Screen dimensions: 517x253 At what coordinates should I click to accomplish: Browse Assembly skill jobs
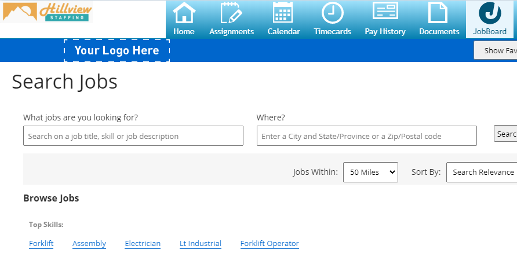coord(89,243)
